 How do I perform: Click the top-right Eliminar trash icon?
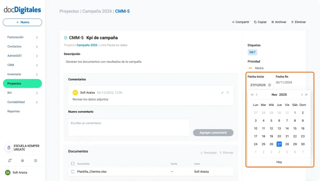[x=292, y=22]
